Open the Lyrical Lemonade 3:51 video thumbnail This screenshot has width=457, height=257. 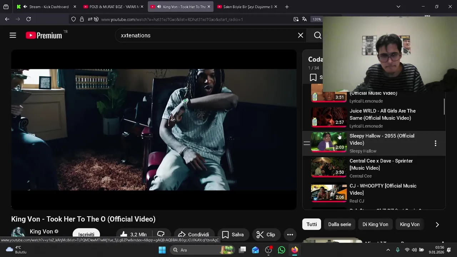[329, 94]
